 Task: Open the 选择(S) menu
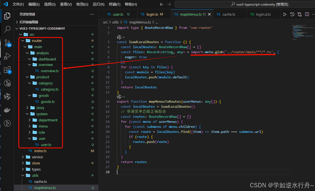[x=50, y=4]
